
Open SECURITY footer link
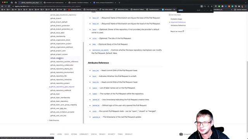[111, 134]
